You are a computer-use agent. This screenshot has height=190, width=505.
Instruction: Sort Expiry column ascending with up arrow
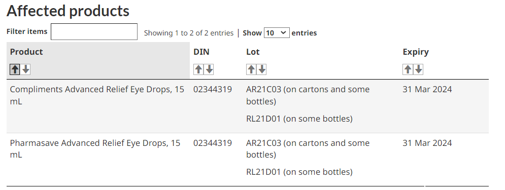408,69
